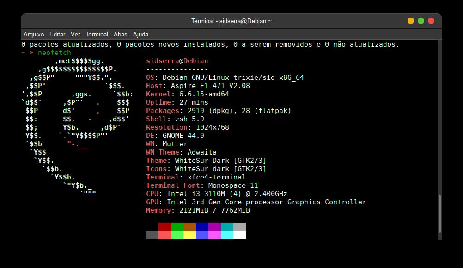The width and height of the screenshot is (463, 268).
Task: Click the bright lime green color block
Action: [177, 235]
